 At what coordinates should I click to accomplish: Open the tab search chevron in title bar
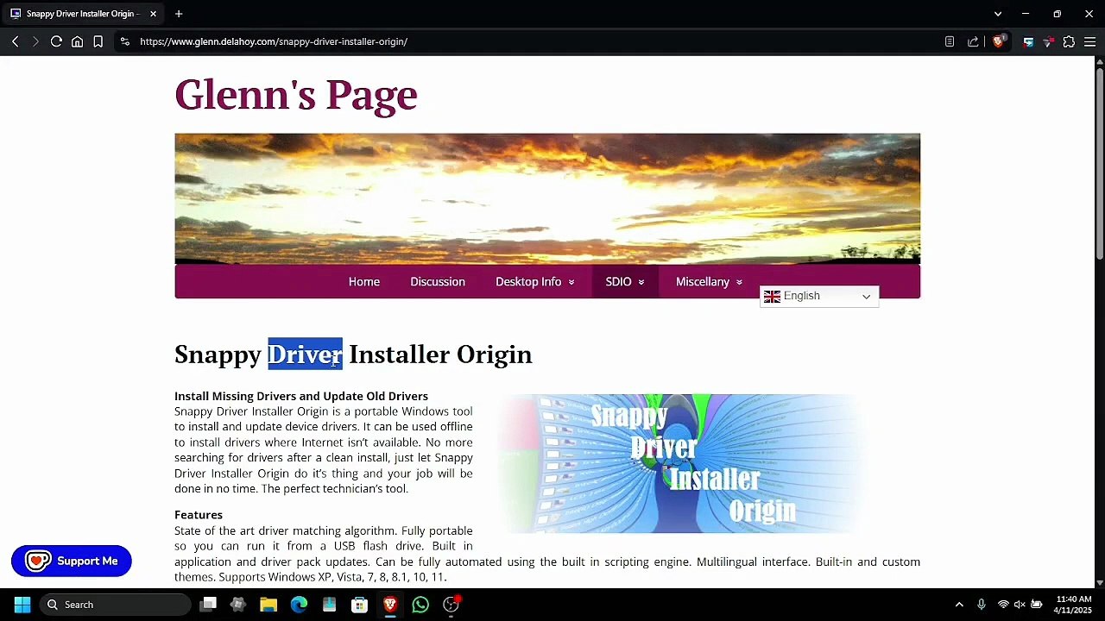click(x=998, y=14)
